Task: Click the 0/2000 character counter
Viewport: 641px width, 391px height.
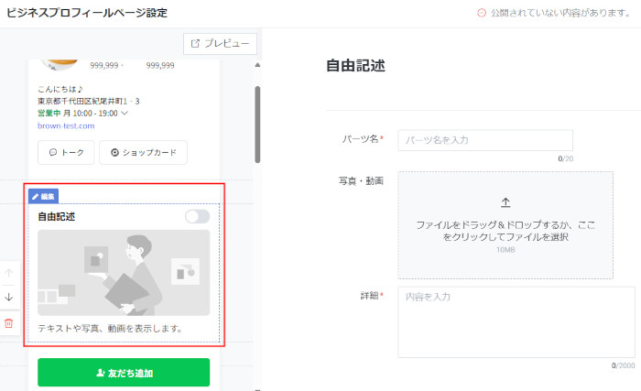Action: pyautogui.click(x=623, y=365)
